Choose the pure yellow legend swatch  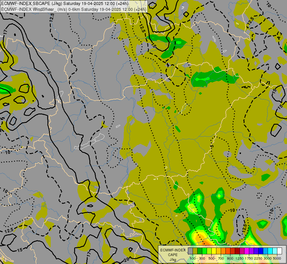(x=214, y=251)
